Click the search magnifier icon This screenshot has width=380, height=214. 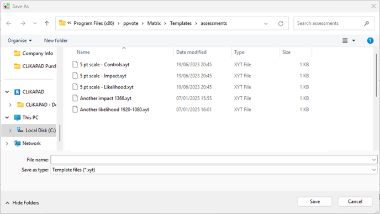[x=366, y=23]
